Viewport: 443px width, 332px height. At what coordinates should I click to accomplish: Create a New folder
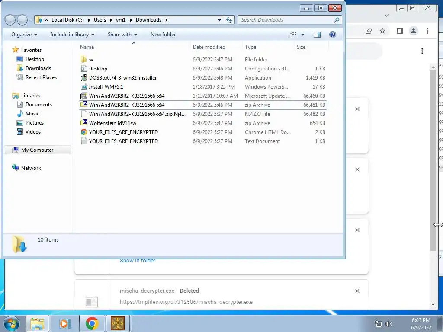click(163, 35)
